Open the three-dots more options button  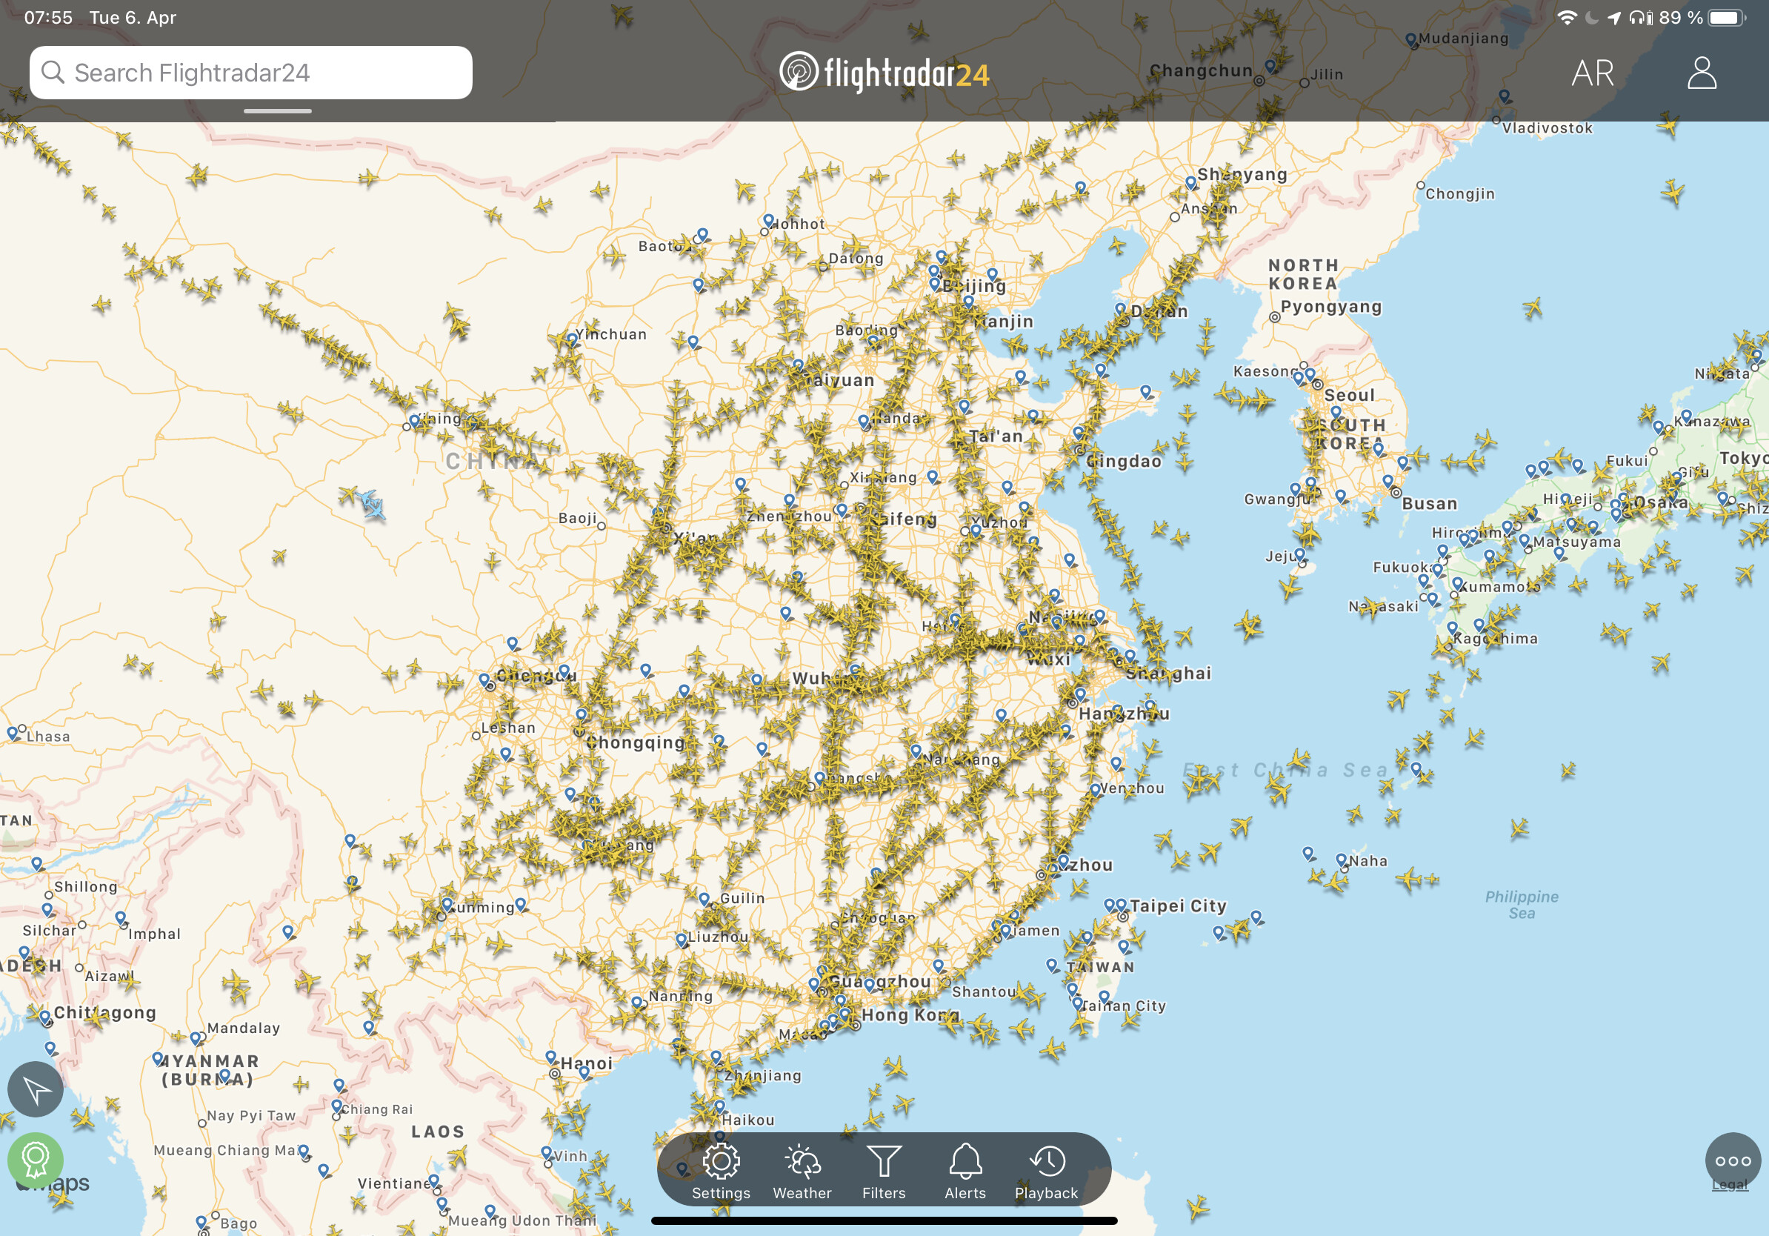(x=1733, y=1160)
